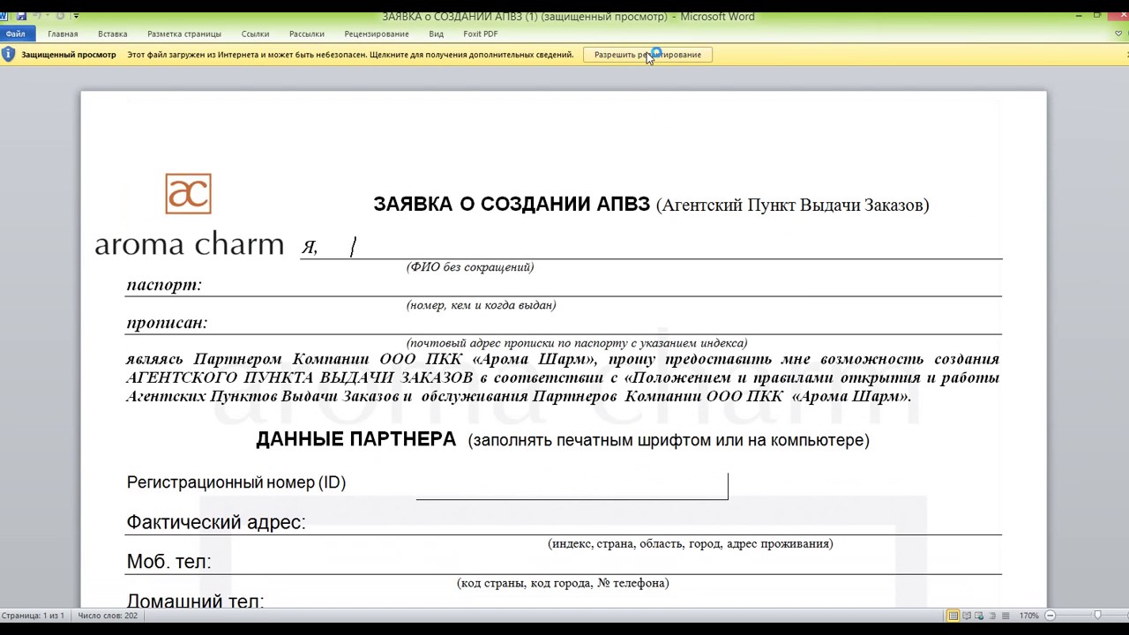Click the '(заполнять печатным шрифтом или на компьютере)' note
The image size is (1129, 635).
(669, 440)
